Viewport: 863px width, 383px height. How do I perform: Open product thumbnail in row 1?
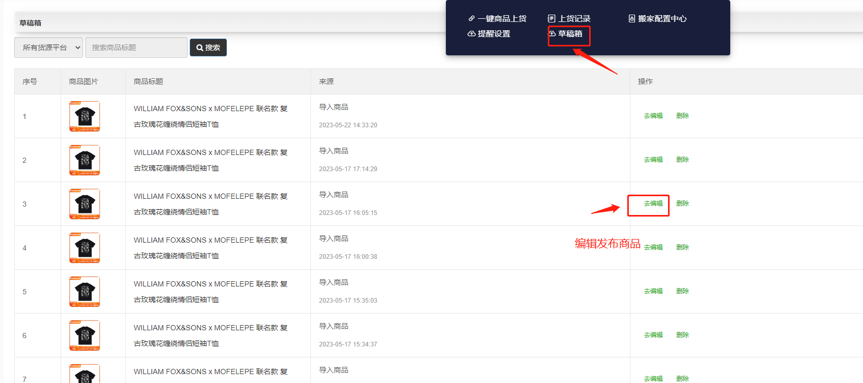(x=85, y=116)
